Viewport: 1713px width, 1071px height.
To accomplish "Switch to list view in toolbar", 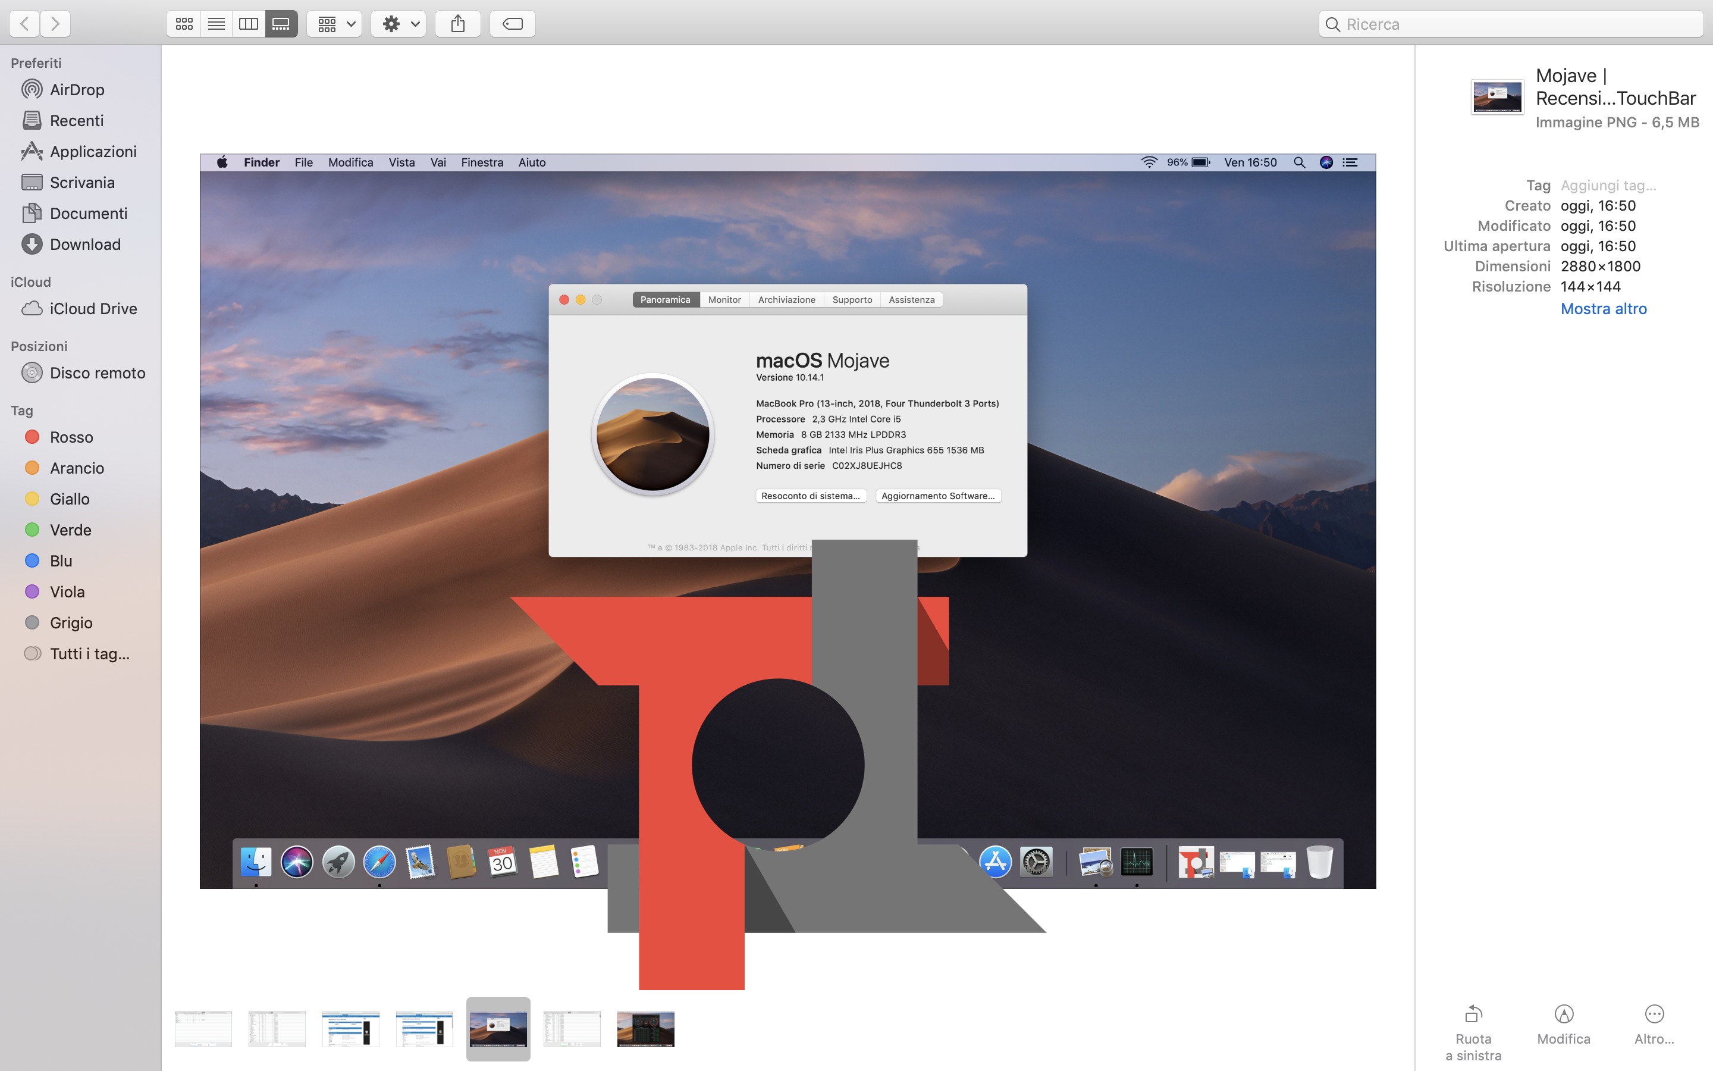I will tap(217, 24).
